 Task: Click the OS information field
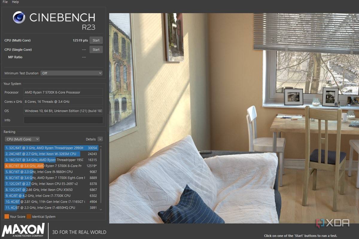tap(63, 111)
